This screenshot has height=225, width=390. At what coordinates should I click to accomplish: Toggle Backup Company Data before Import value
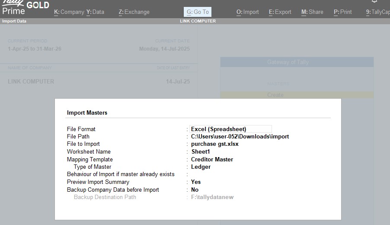tap(195, 190)
